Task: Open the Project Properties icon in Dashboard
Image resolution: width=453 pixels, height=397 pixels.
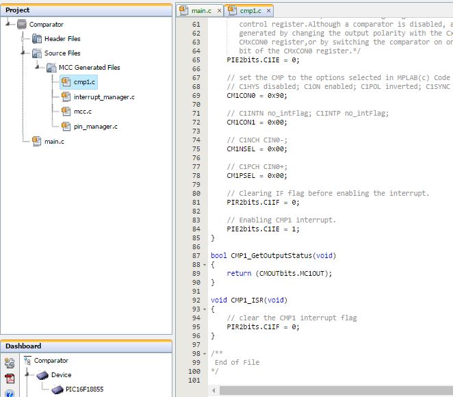Action: coord(10,361)
